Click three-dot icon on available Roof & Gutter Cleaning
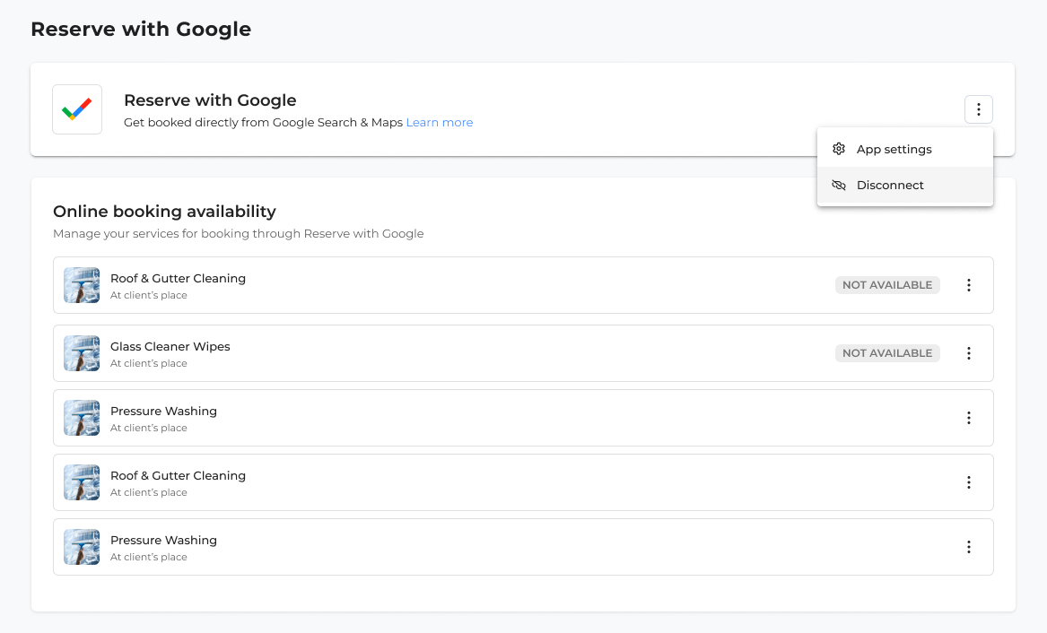The image size is (1047, 633). [969, 482]
